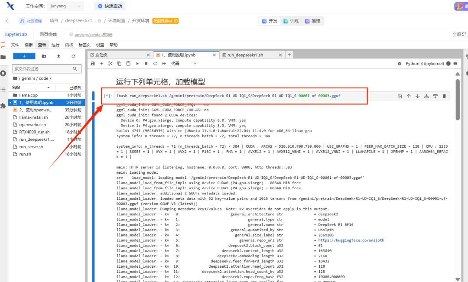The width and height of the screenshot is (468, 282).
Task: Open the 设置 menu
Action: (x=100, y=45)
